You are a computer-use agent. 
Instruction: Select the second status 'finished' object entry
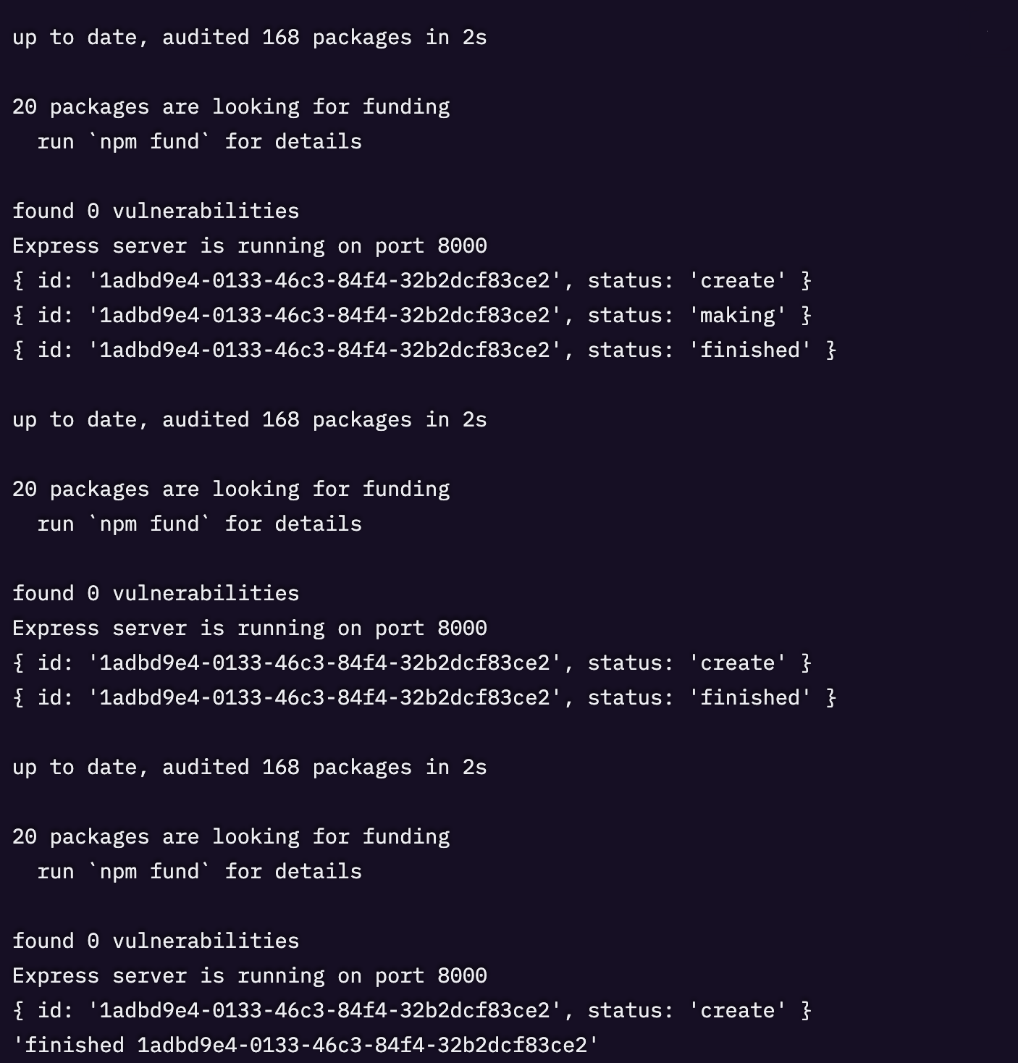point(424,698)
